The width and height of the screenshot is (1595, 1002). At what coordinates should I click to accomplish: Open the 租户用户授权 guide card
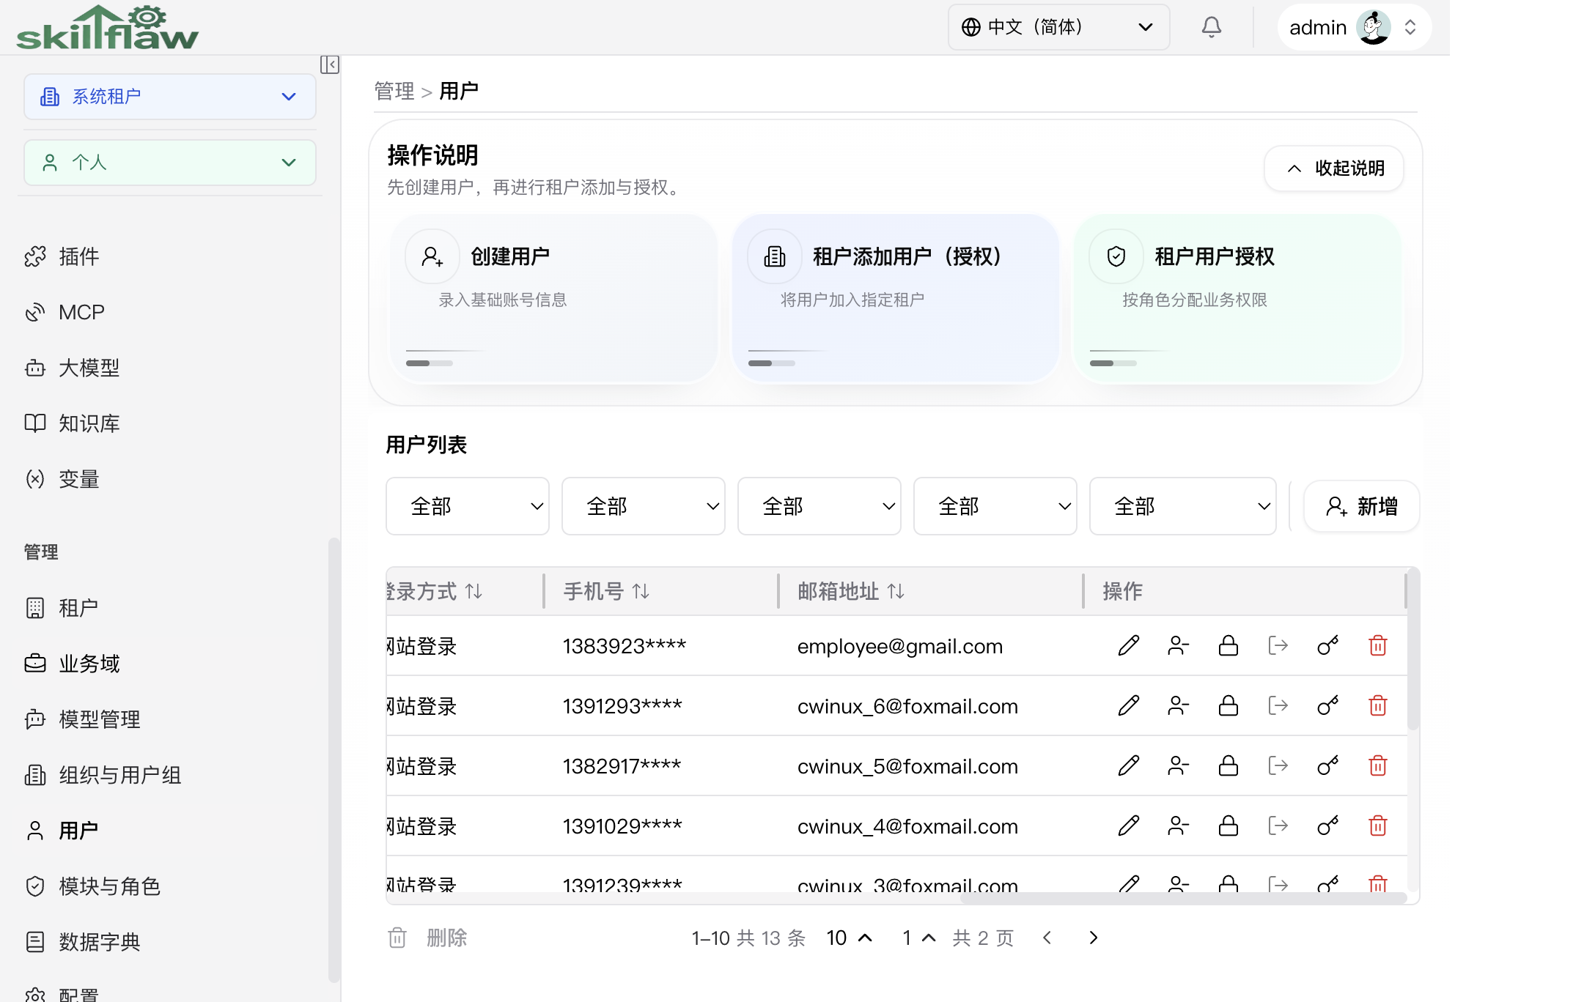pos(1237,298)
